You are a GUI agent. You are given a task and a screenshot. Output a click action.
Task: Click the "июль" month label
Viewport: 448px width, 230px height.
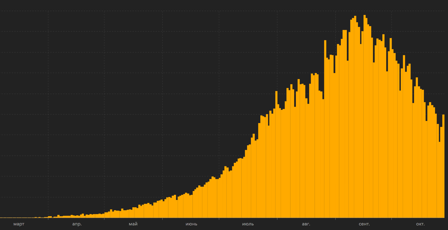[x=248, y=224]
